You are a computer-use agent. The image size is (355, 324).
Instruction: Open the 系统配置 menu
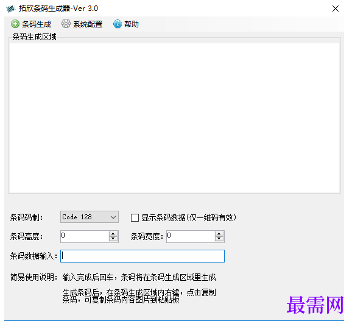click(x=82, y=24)
